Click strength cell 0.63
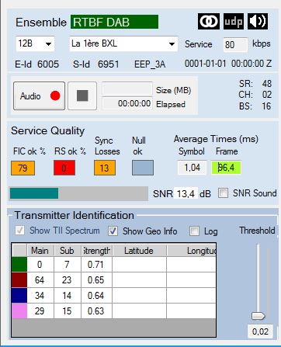This screenshot has height=347, width=281. [96, 311]
